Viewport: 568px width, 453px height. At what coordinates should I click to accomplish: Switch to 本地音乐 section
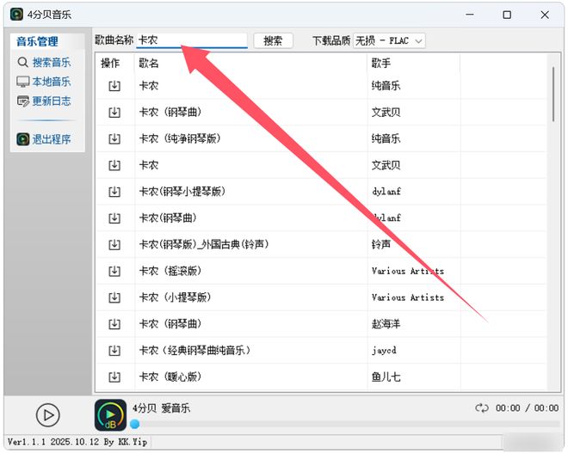45,82
